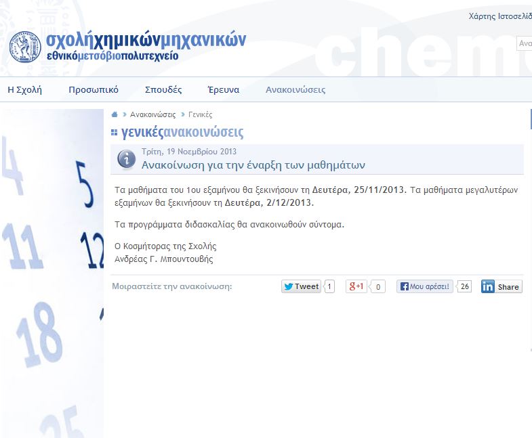Click the Twitter Tweet button

[x=301, y=286]
